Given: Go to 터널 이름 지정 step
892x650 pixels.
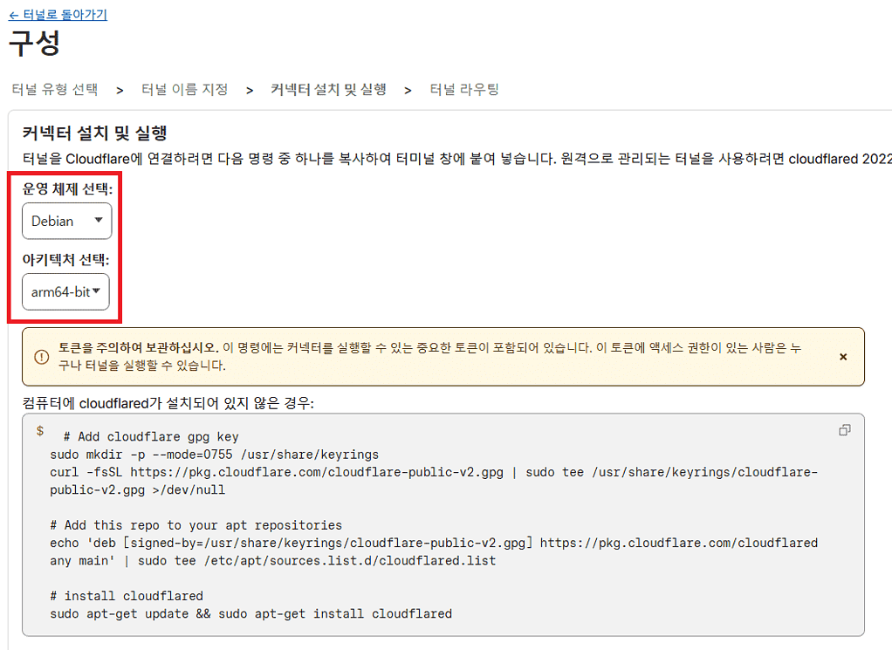Looking at the screenshot, I should tap(184, 89).
